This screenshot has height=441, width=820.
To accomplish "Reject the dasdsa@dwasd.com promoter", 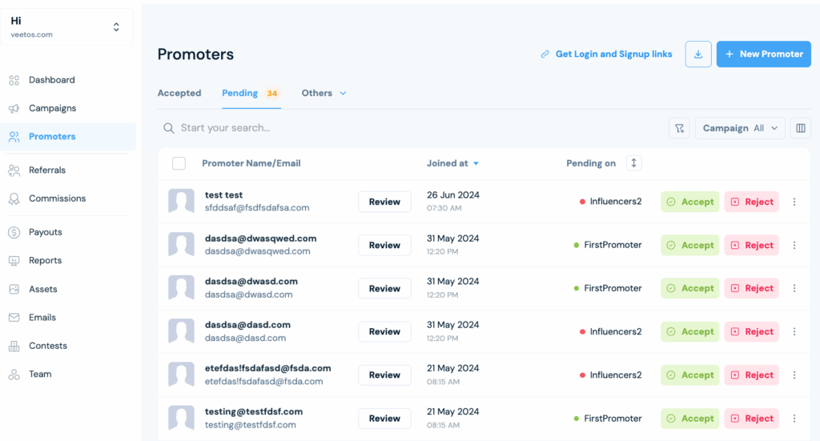I will (751, 288).
